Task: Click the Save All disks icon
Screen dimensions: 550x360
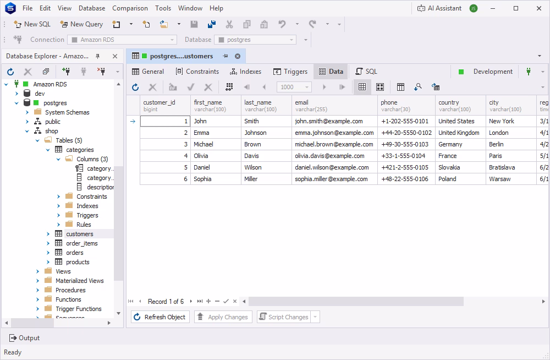Action: (x=212, y=24)
